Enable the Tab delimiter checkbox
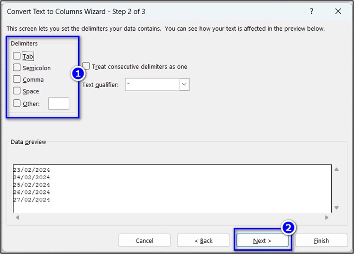 pyautogui.click(x=17, y=56)
